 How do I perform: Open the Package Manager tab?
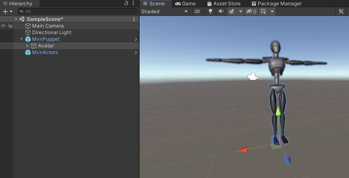277,4
